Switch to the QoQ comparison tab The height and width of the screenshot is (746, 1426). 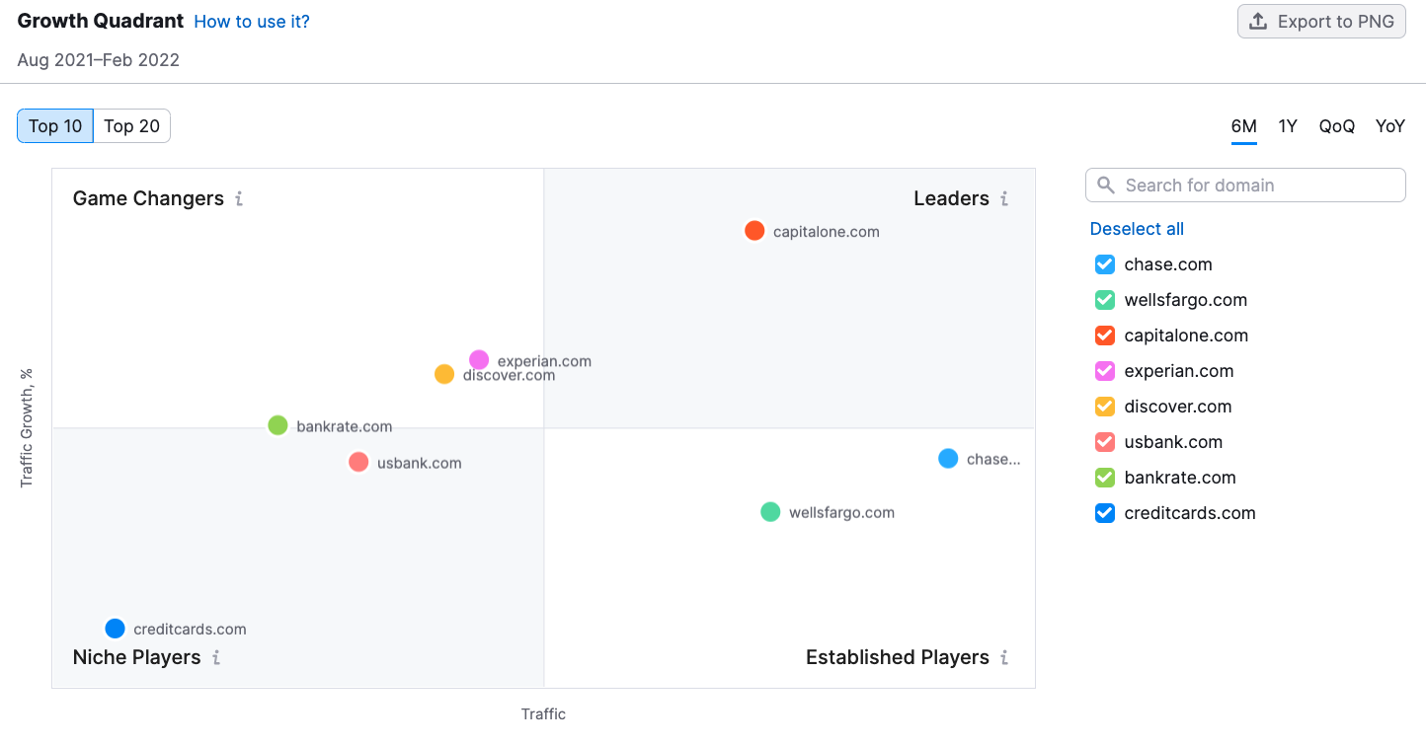pos(1336,126)
